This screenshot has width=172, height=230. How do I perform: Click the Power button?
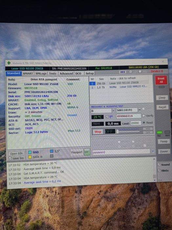pyautogui.click(x=164, y=151)
